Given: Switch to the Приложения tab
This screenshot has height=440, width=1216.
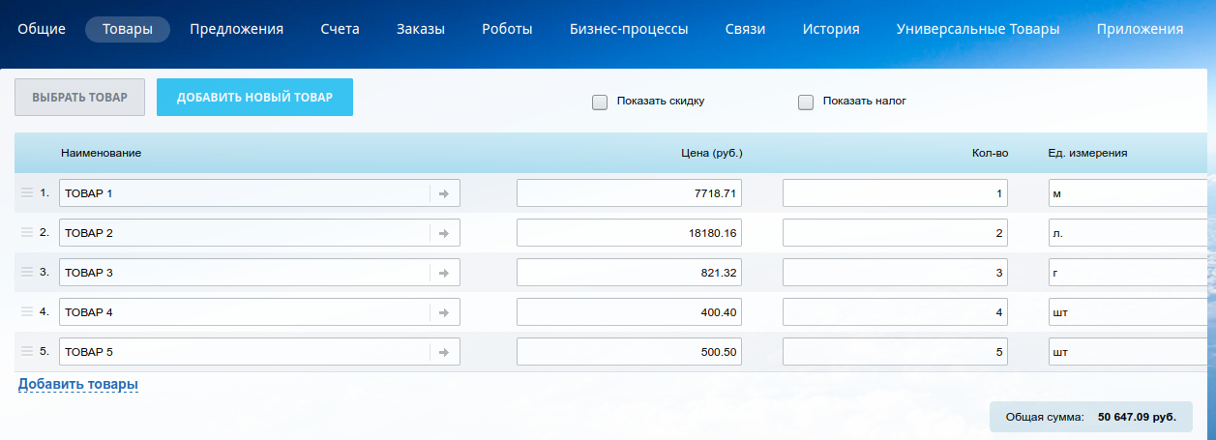Looking at the screenshot, I should (x=1141, y=29).
